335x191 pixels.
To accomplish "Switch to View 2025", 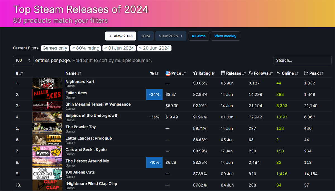I will 171,36.
